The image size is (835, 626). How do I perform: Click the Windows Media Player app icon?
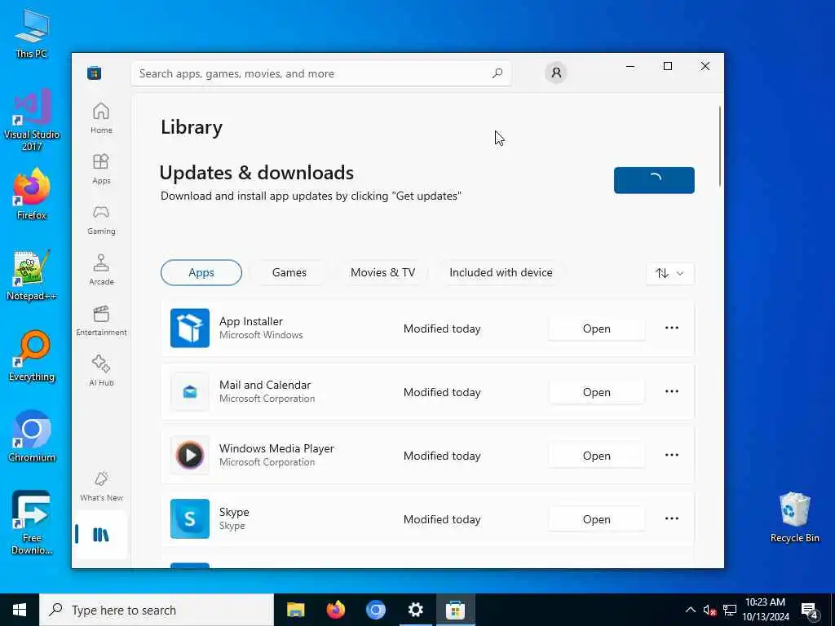pos(190,455)
